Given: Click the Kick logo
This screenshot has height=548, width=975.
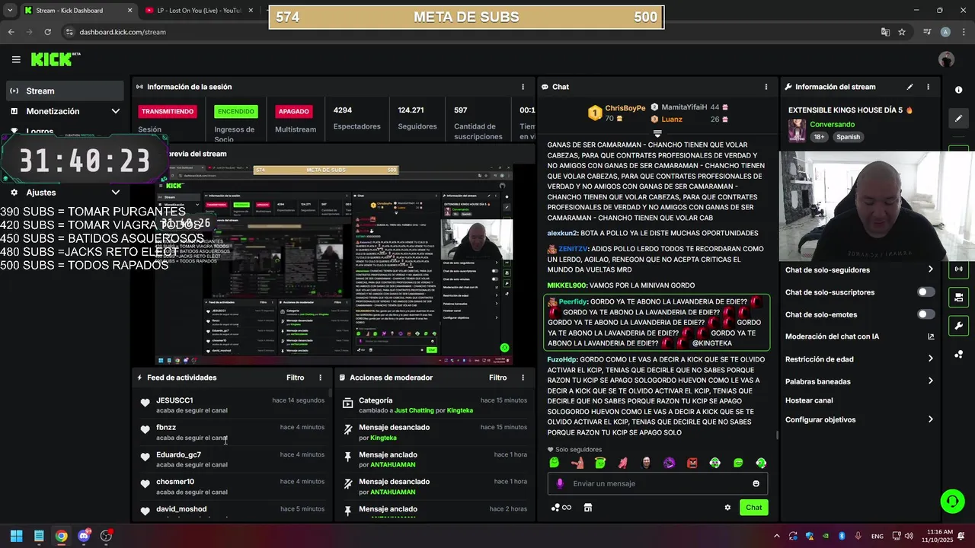Looking at the screenshot, I should pyautogui.click(x=56, y=59).
